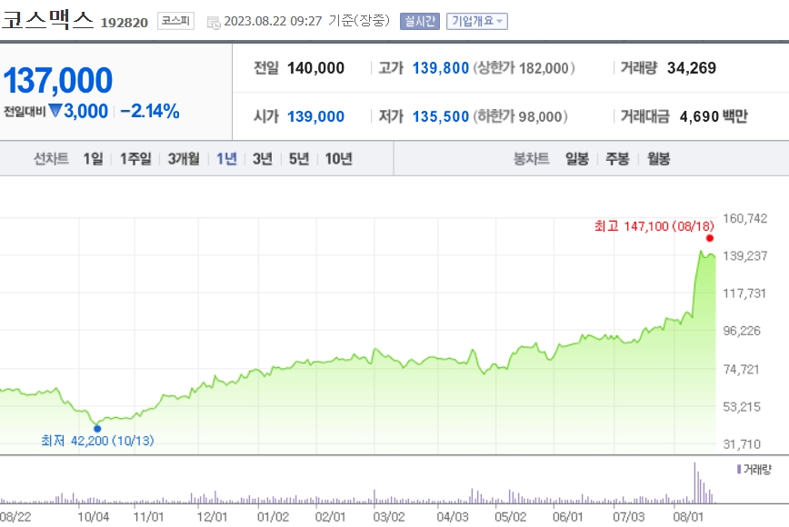Click the 거래량 legend marker in volume chart

[739, 469]
